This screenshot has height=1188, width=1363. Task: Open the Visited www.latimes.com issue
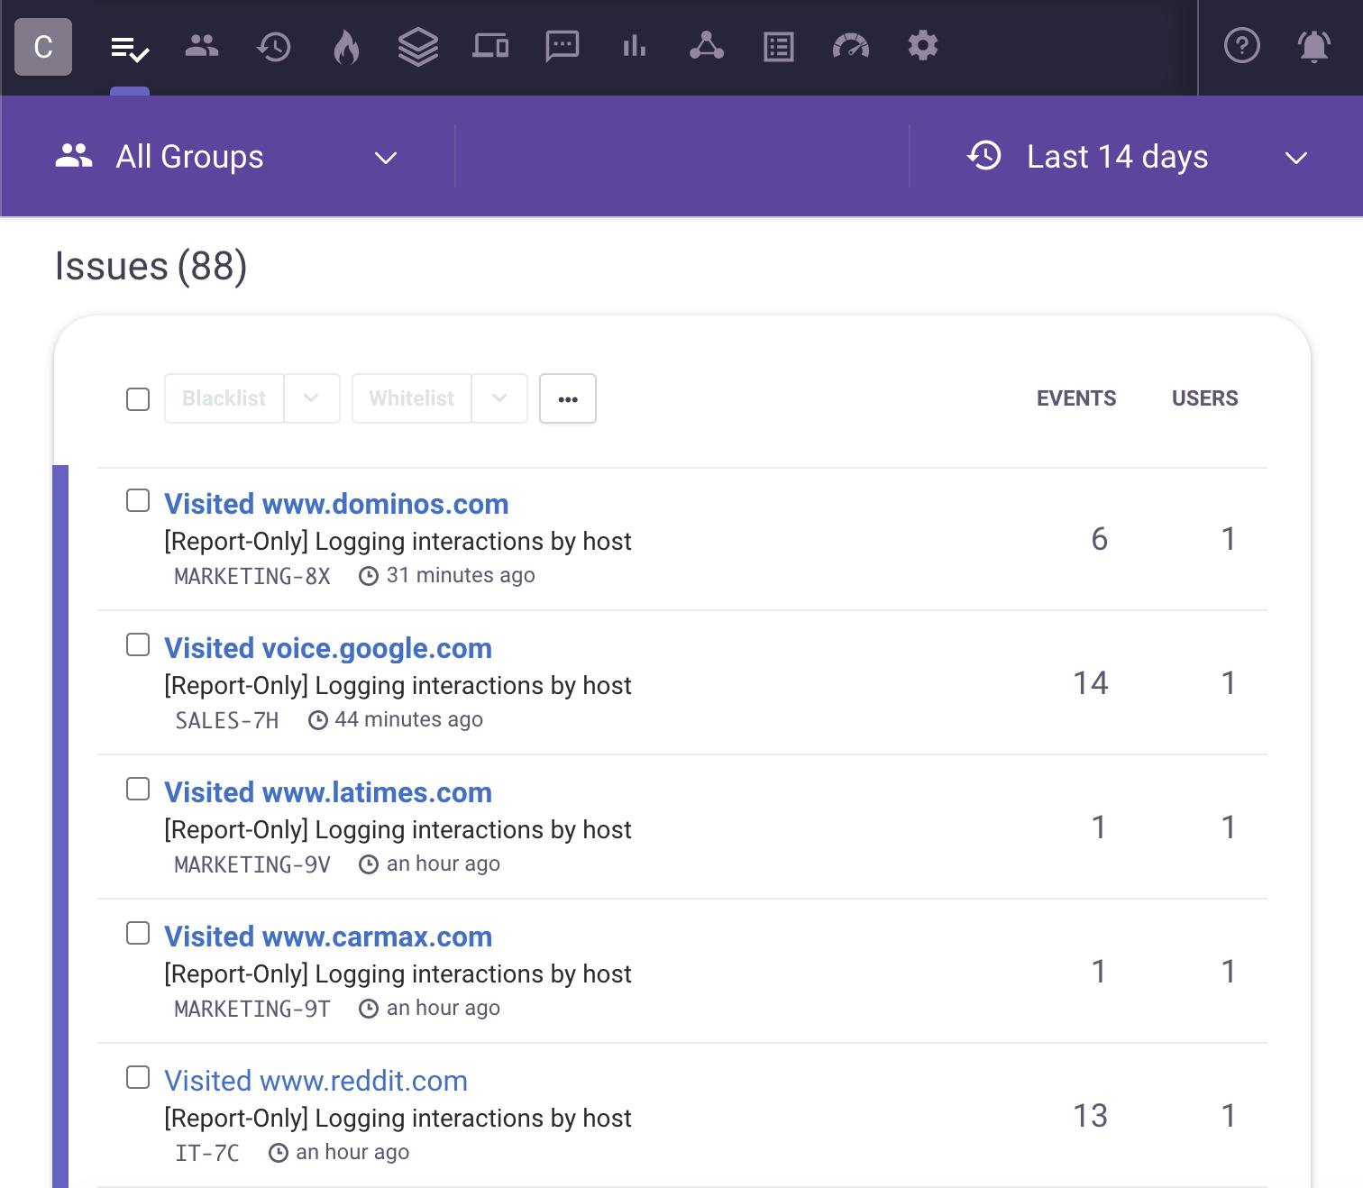point(328,792)
